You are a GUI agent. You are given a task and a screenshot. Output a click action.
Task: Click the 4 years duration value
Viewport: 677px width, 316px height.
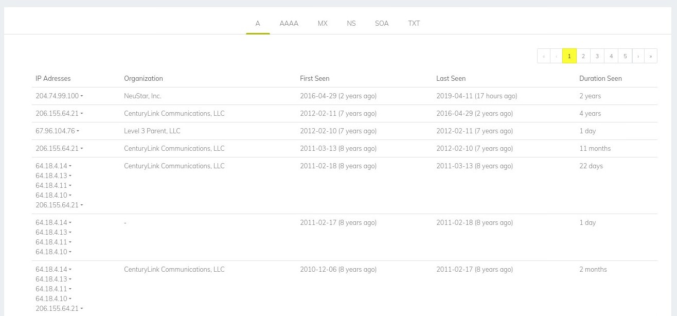[x=590, y=113]
